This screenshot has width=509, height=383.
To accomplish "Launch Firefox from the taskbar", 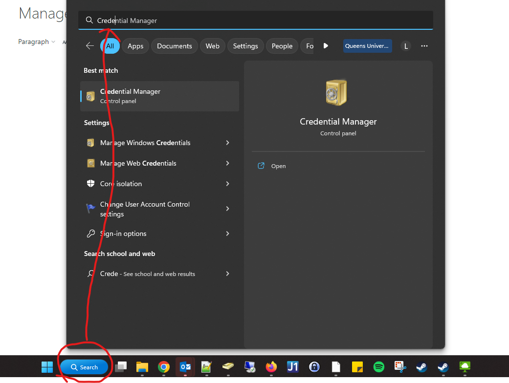I will 271,367.
